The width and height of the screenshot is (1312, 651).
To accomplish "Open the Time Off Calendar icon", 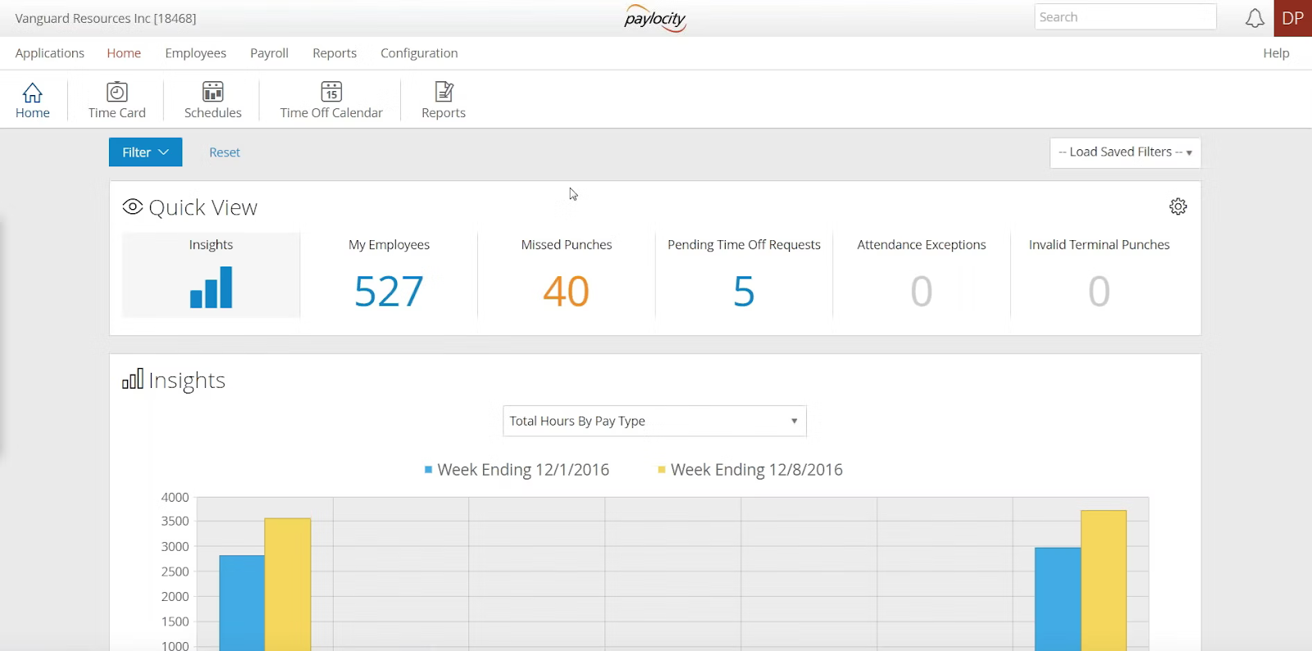I will coord(331,91).
